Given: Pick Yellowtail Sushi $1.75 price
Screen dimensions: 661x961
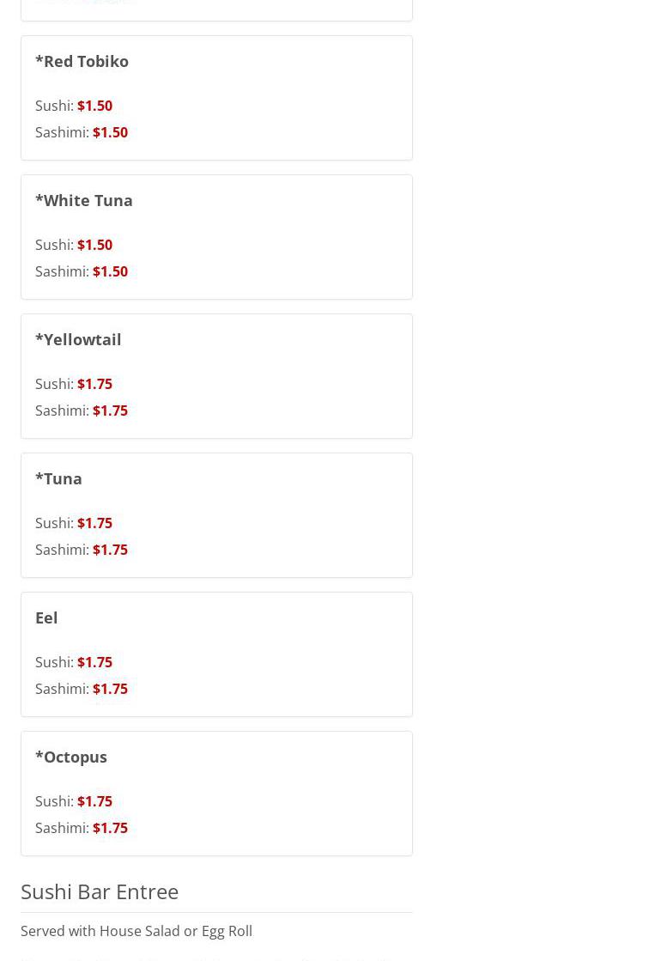Looking at the screenshot, I should tap(94, 384).
